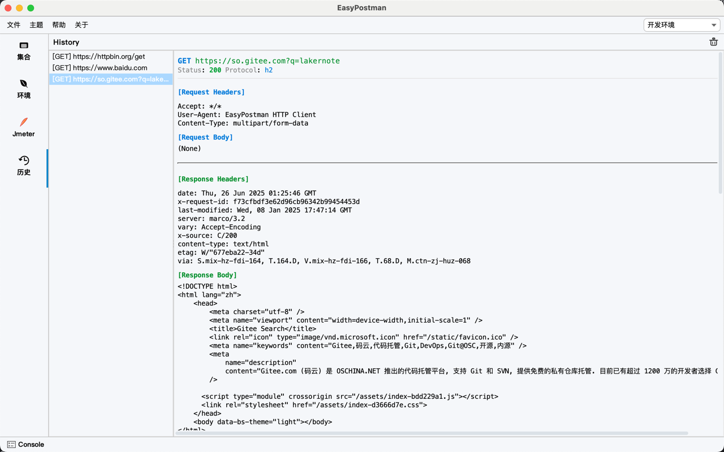Click the protocol value h2

tap(269, 70)
